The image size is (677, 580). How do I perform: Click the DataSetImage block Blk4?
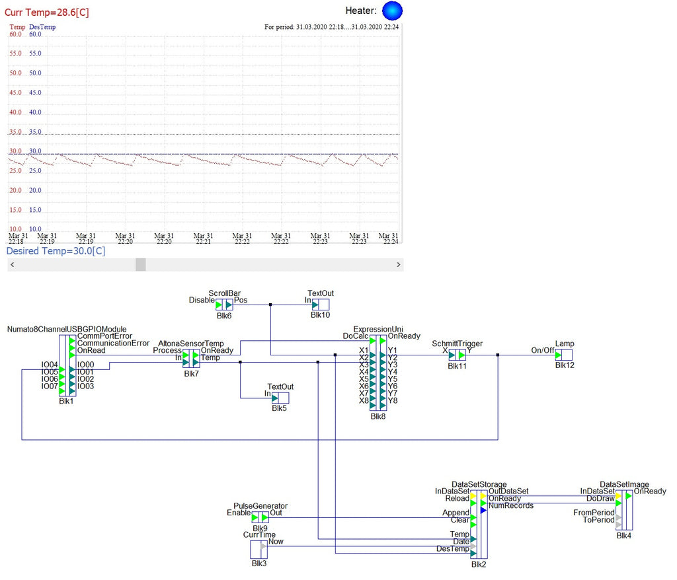pos(623,511)
